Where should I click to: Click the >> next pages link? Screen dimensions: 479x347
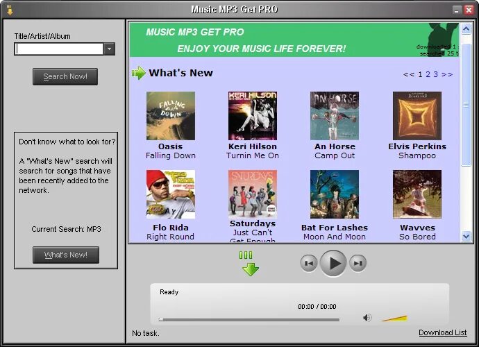tap(447, 74)
